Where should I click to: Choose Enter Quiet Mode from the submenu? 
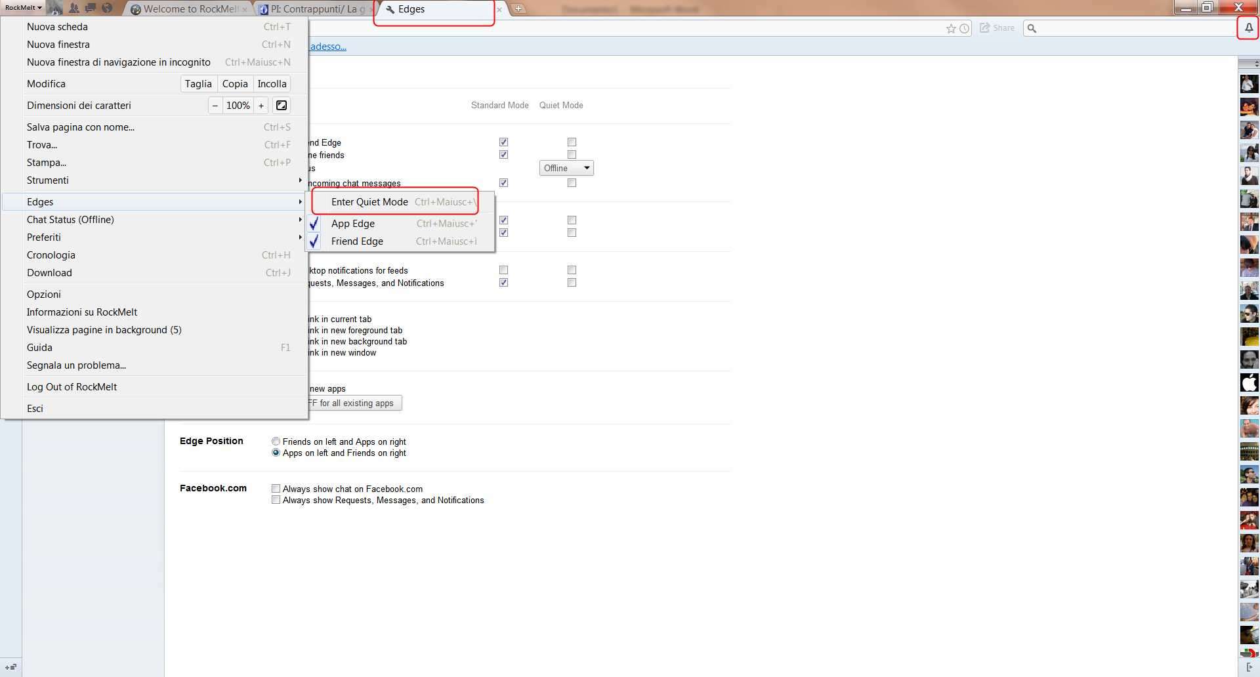(400, 202)
